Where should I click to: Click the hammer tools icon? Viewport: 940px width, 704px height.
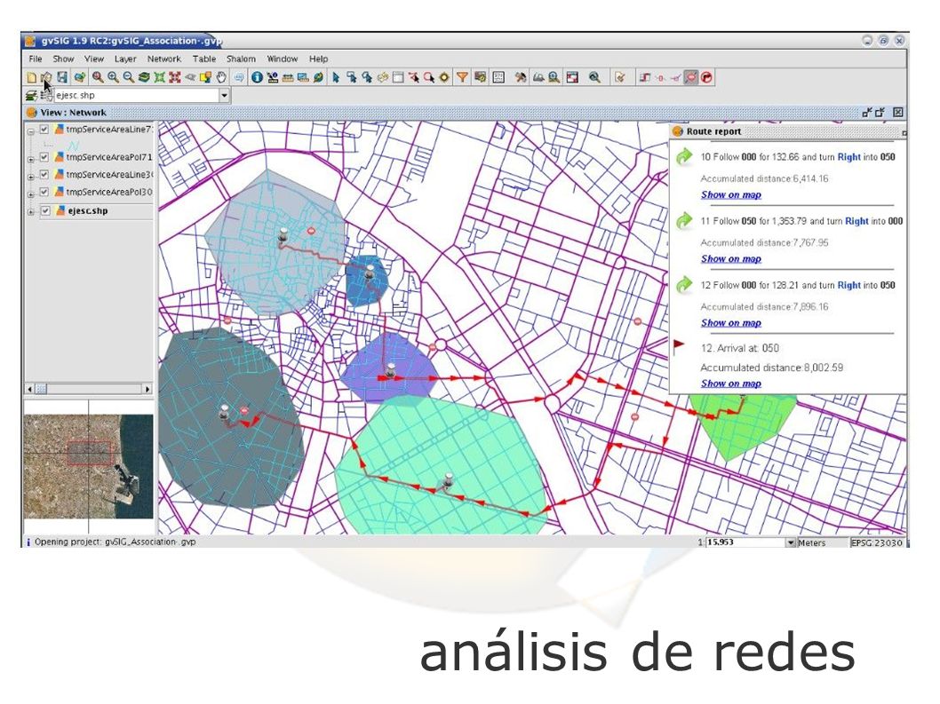pos(521,77)
